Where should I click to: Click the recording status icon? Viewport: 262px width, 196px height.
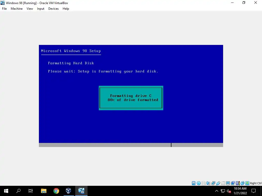point(233,183)
